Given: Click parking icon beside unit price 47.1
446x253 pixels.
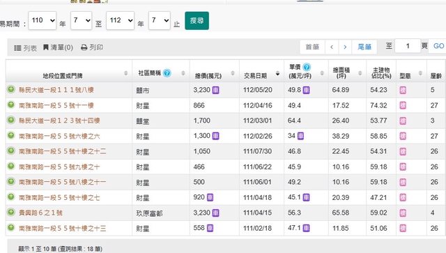Looking at the screenshot, I should (x=306, y=228).
